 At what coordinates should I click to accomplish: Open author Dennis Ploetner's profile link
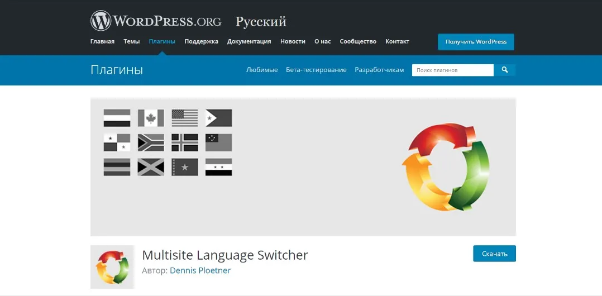point(200,270)
